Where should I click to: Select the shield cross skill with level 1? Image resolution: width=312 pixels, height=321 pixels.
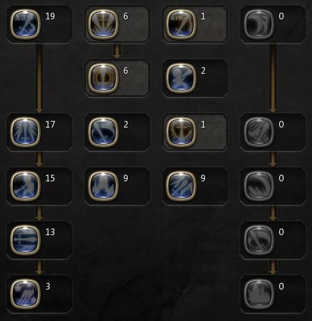(x=181, y=132)
